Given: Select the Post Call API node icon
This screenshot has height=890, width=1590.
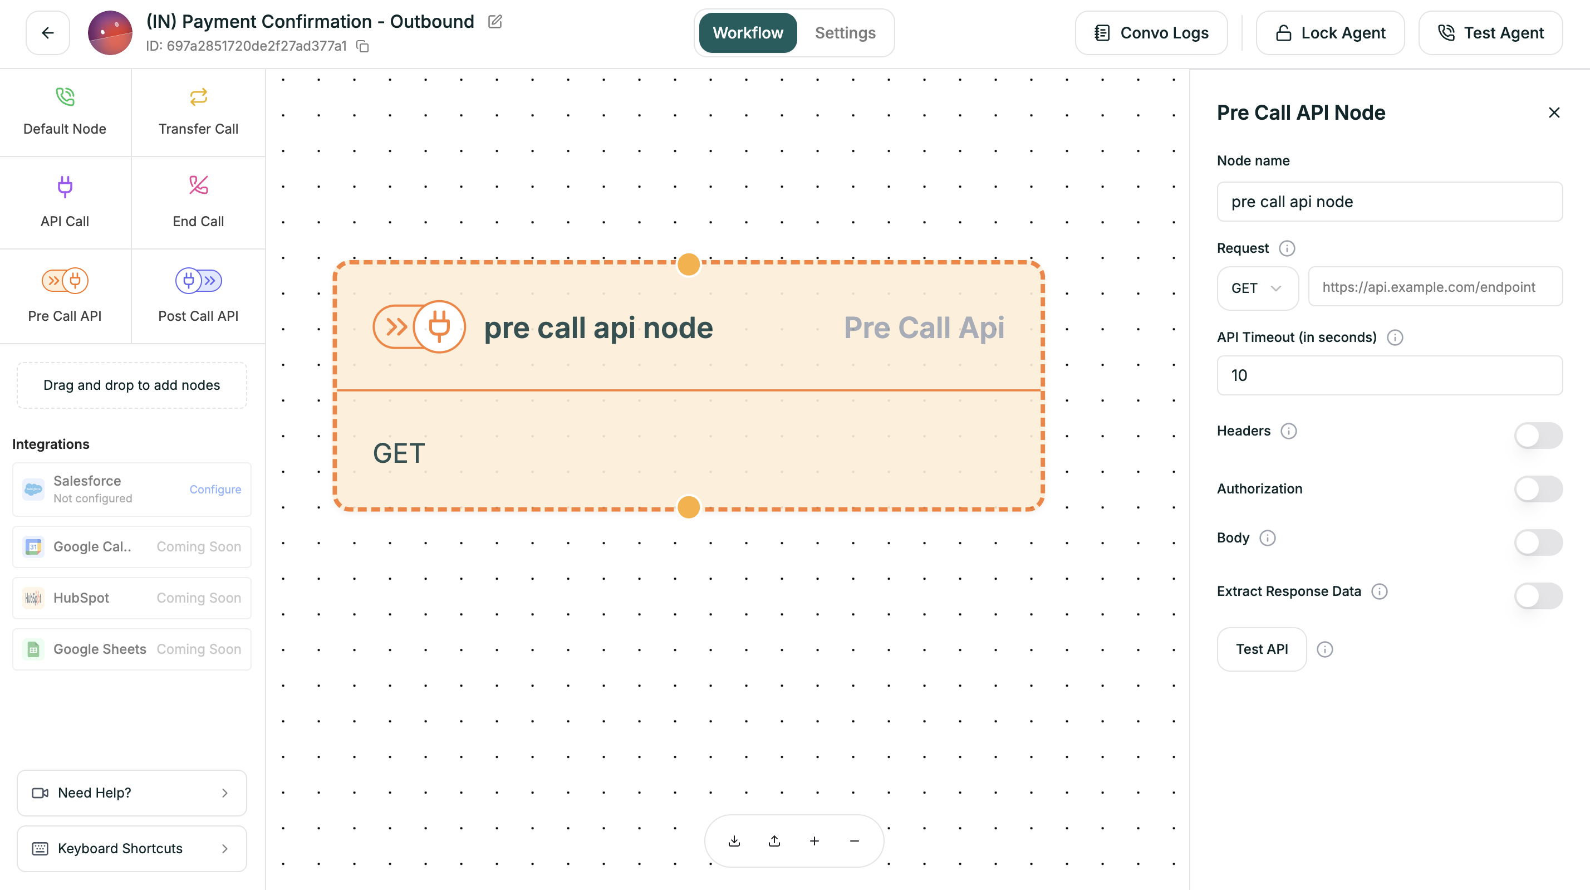Looking at the screenshot, I should tap(198, 280).
